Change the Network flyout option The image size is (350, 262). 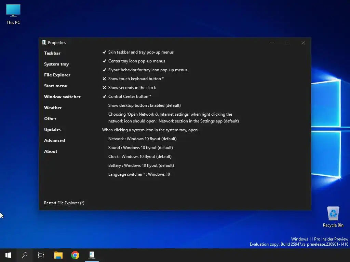[143, 139]
